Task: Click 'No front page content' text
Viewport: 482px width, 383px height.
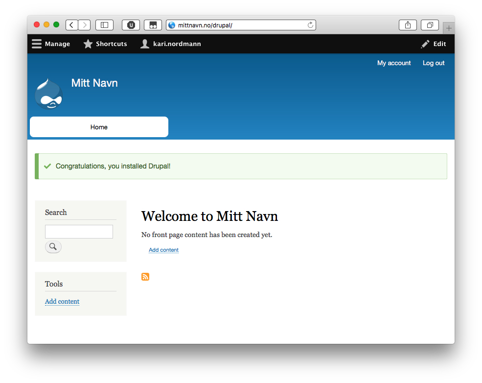Action: tap(207, 235)
